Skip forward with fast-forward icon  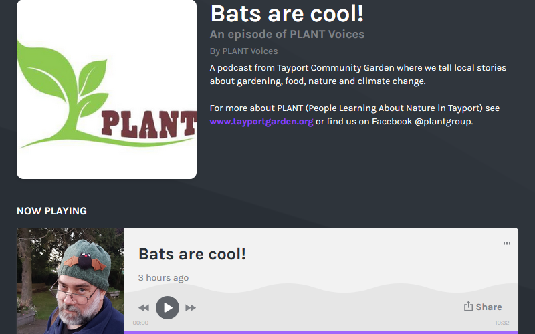191,308
